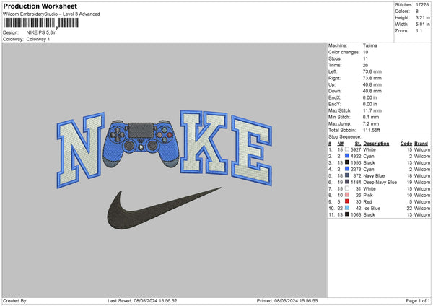Click the 'EndY:' label

click(334, 104)
